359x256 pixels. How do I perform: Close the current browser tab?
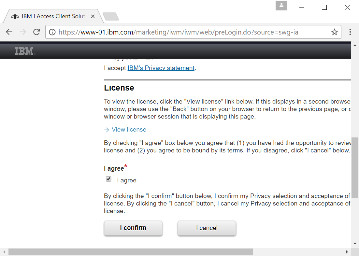[x=92, y=16]
